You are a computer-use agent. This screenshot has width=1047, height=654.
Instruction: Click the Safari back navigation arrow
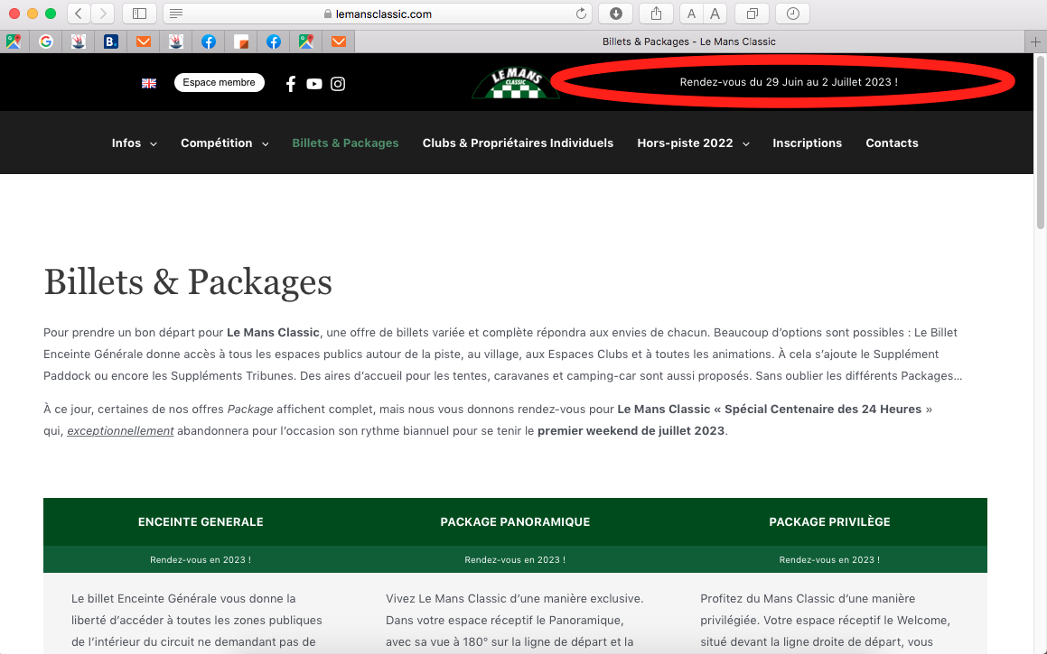click(x=79, y=14)
